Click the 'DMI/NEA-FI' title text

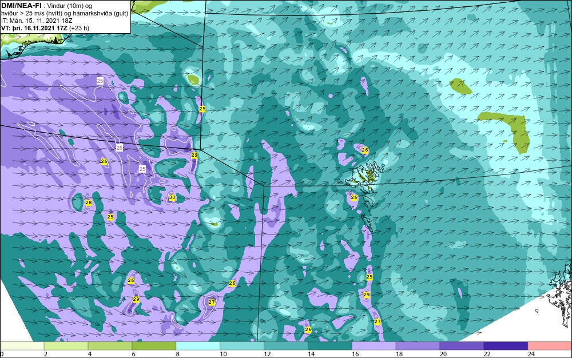coord(21,5)
